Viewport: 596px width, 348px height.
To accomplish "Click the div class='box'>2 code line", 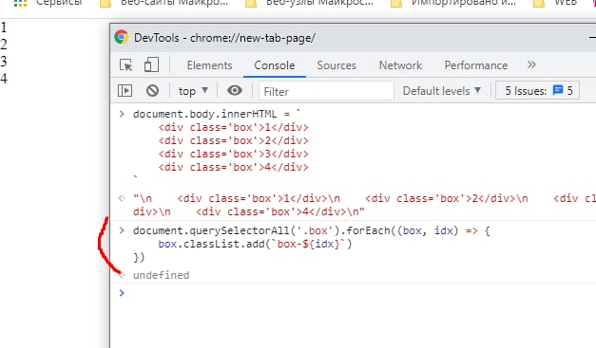I will [234, 140].
